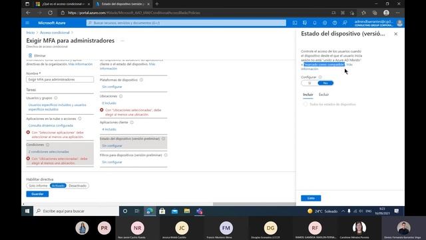Switch to the Incluir tab

308,95
